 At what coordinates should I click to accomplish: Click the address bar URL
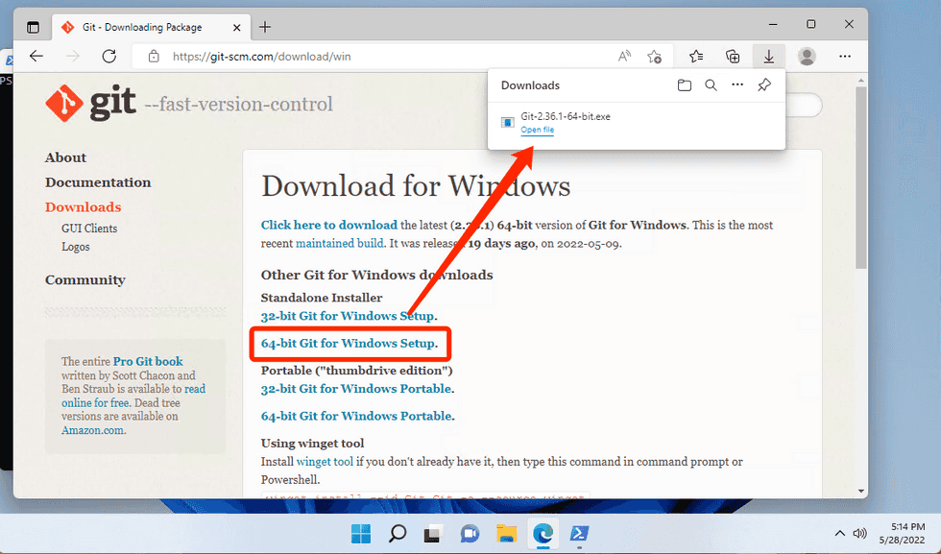point(261,57)
